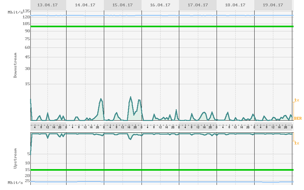Viewport: 304px width, 190px height.
Task: Pick the 20 value on Upstream axis
Action: click(28, 176)
